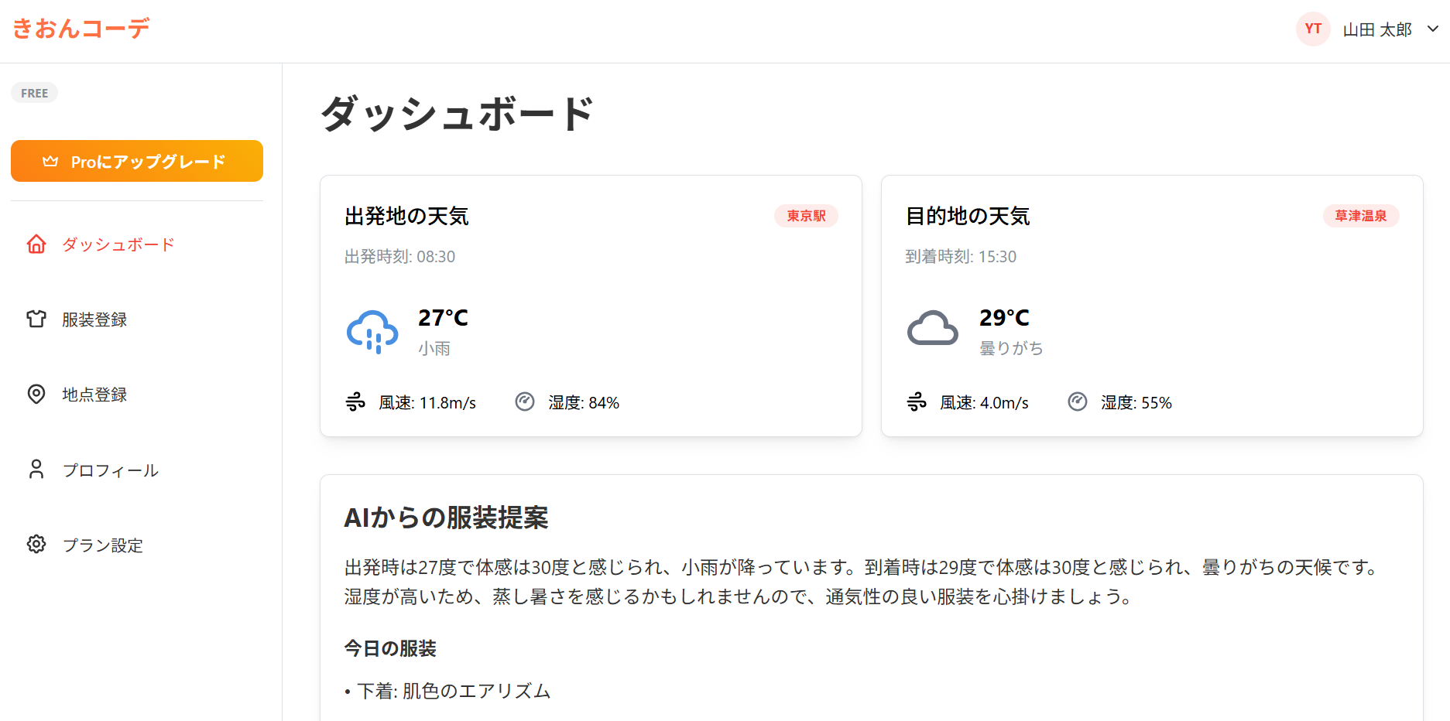Click the cloud icon showing 曇りがち weather
1450x721 pixels.
click(x=933, y=329)
